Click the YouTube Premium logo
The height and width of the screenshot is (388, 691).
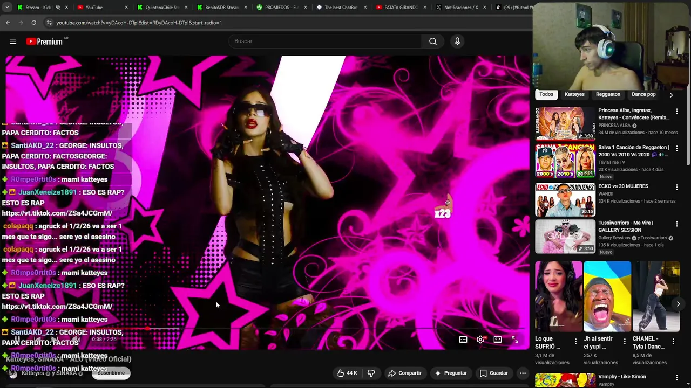[45, 41]
